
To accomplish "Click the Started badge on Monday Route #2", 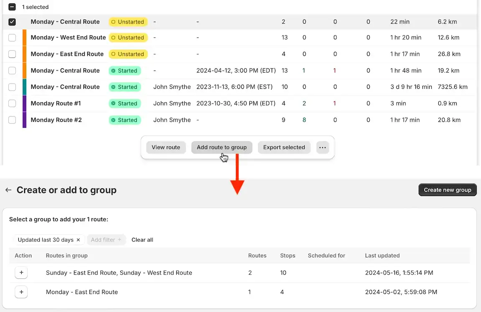I will point(125,120).
